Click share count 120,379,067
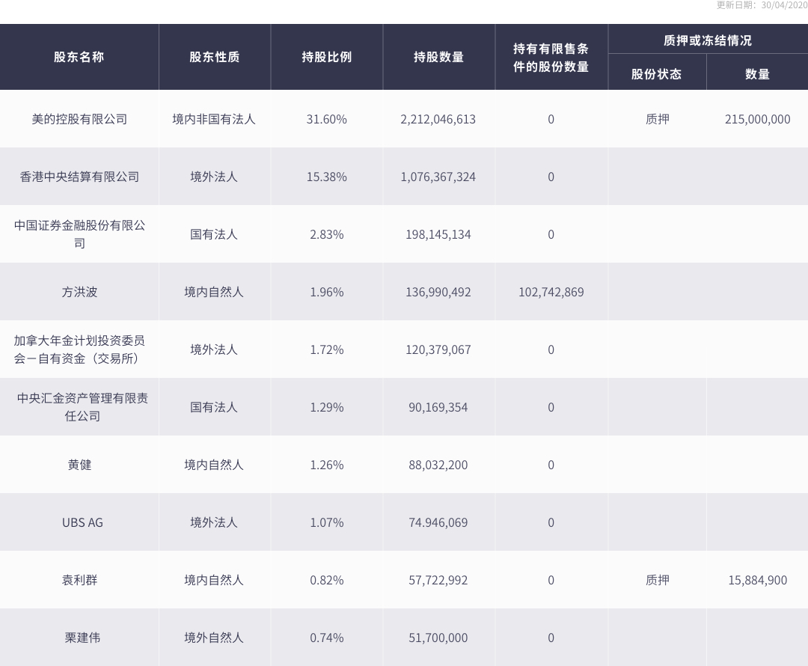The width and height of the screenshot is (808, 666). (438, 350)
